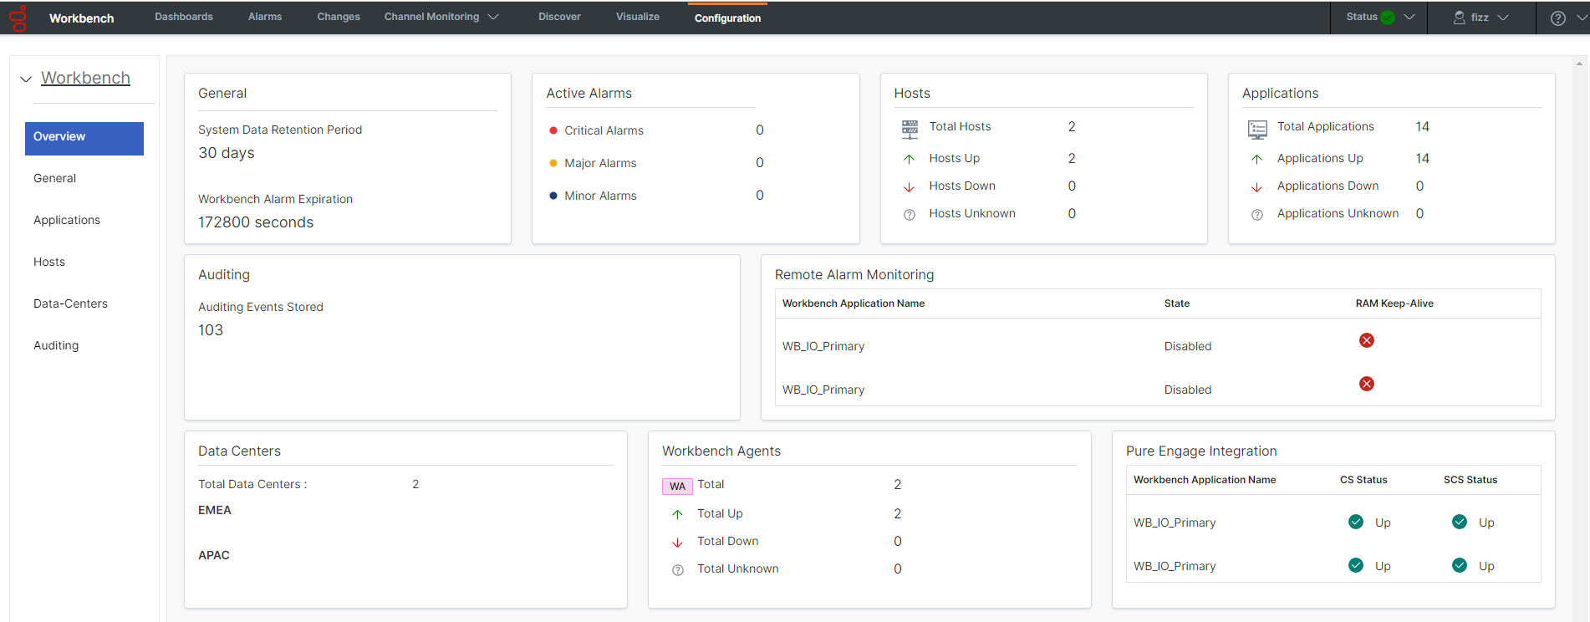Click the Total Up green arrow icon
Image resolution: width=1590 pixels, height=622 pixels.
(x=677, y=514)
